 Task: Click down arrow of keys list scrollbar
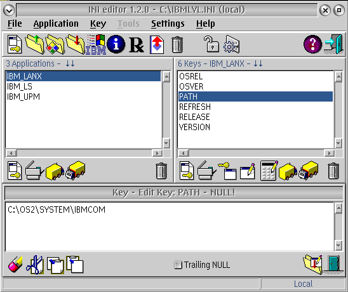pyautogui.click(x=338, y=143)
